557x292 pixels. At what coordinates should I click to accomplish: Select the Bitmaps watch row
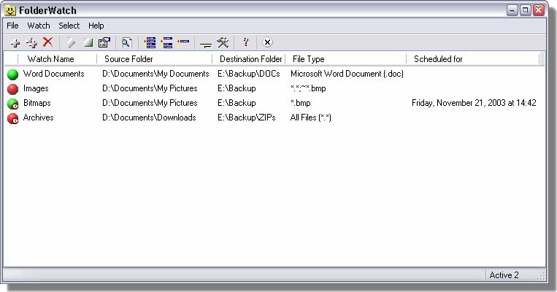point(274,104)
